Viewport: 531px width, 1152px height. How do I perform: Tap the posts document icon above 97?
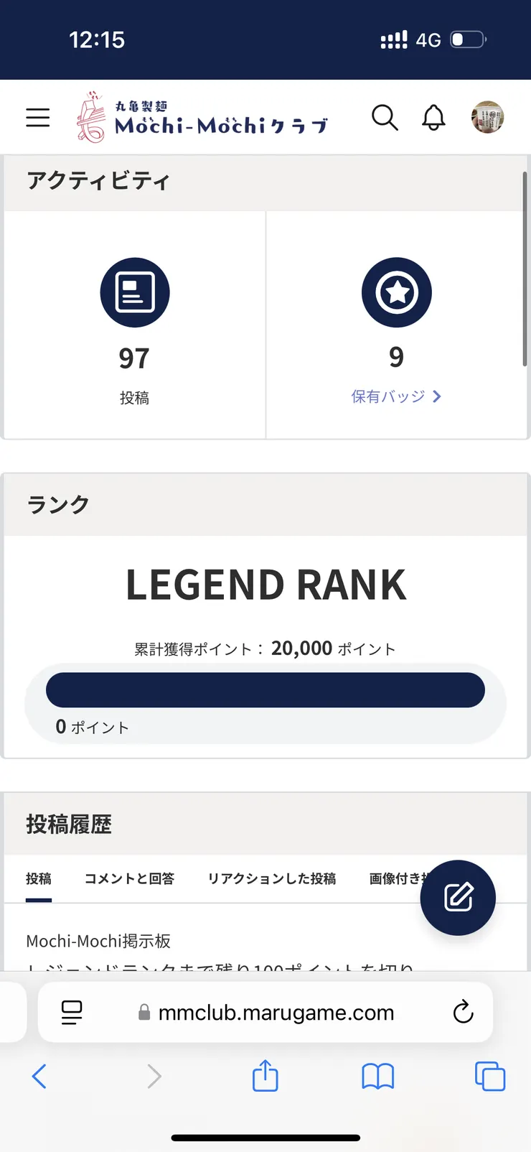135,292
